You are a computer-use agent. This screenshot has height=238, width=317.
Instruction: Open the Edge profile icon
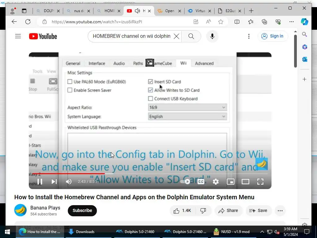[x=13, y=11]
